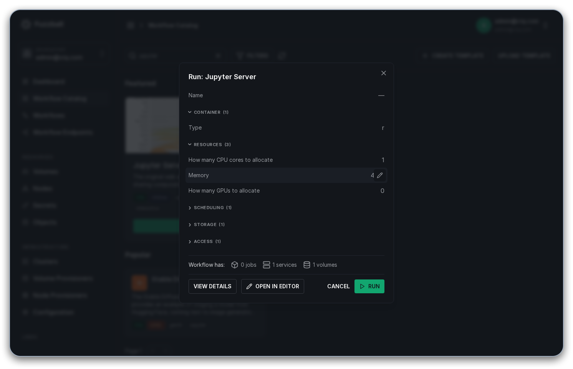Select the Type row
The width and height of the screenshot is (573, 369).
pyautogui.click(x=286, y=128)
